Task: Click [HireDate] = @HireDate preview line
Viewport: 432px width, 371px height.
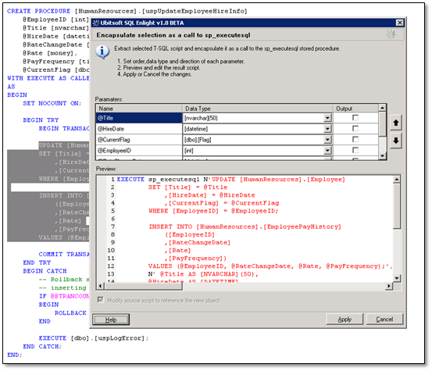Action: (x=209, y=195)
